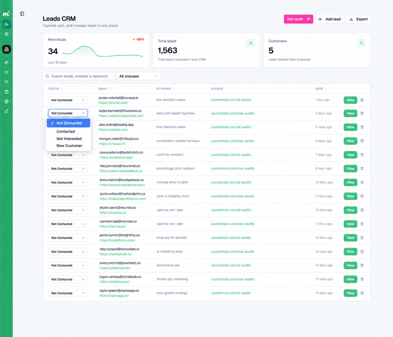Choose Not Interested in the status menu
Image resolution: width=393 pixels, height=337 pixels.
[x=68, y=139]
